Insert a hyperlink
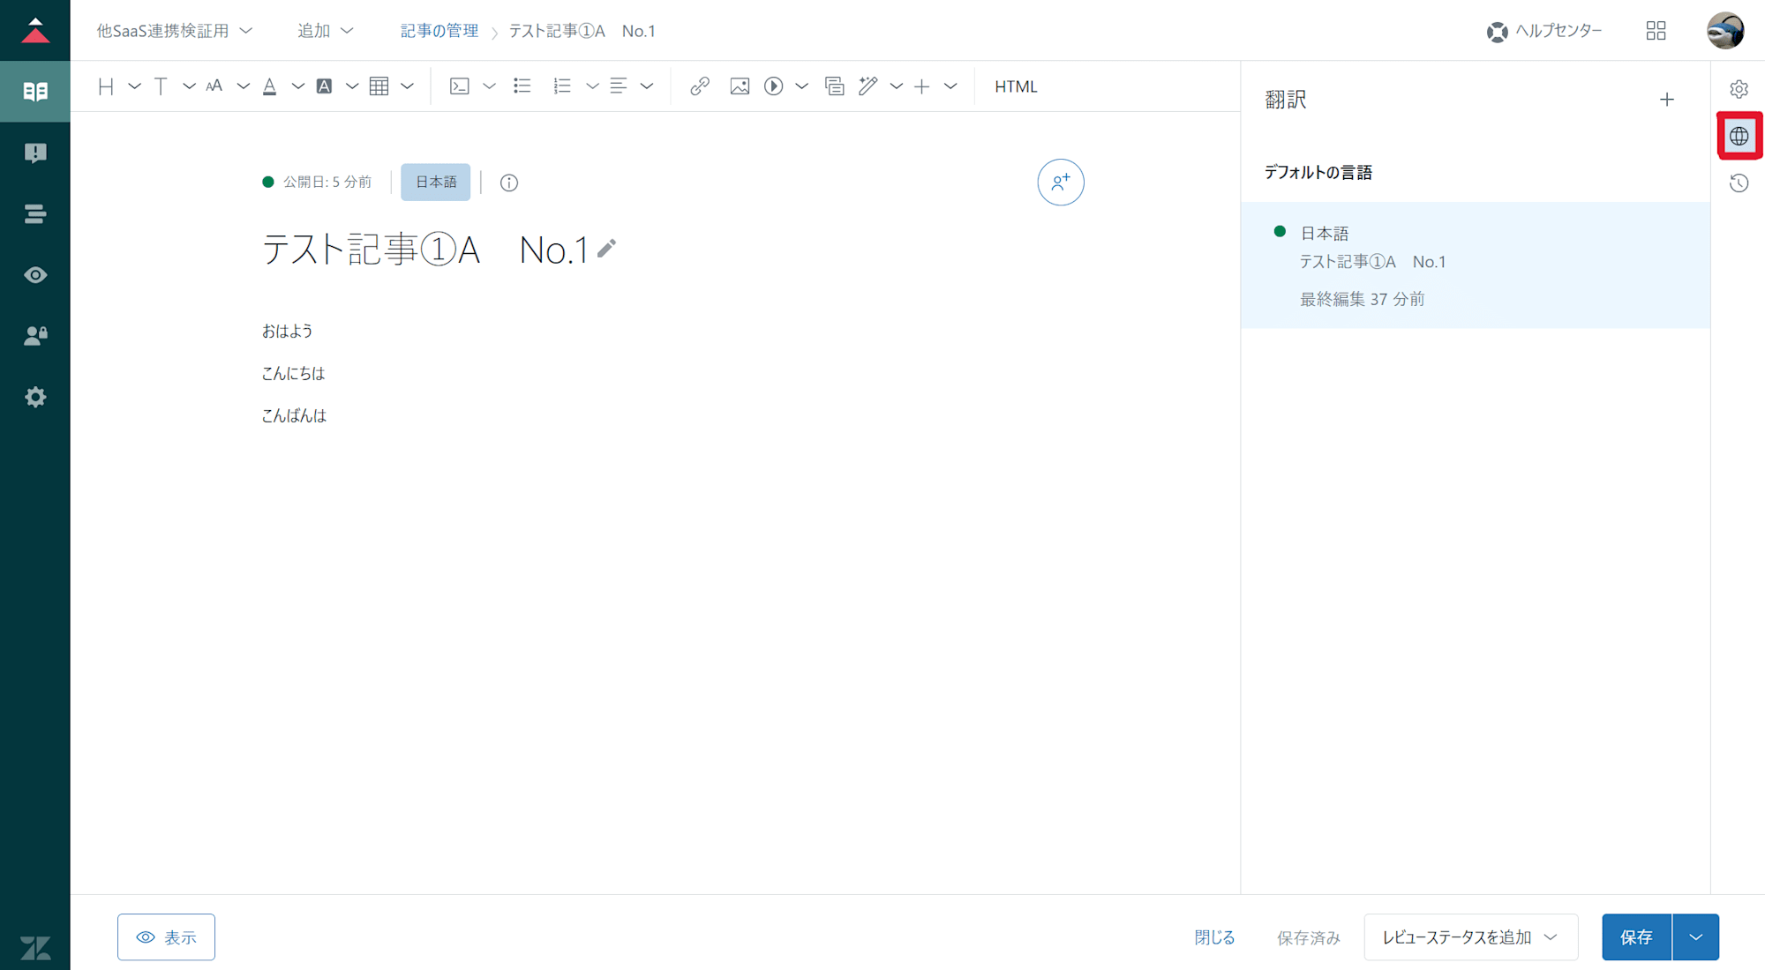Image resolution: width=1765 pixels, height=970 pixels. click(x=700, y=86)
